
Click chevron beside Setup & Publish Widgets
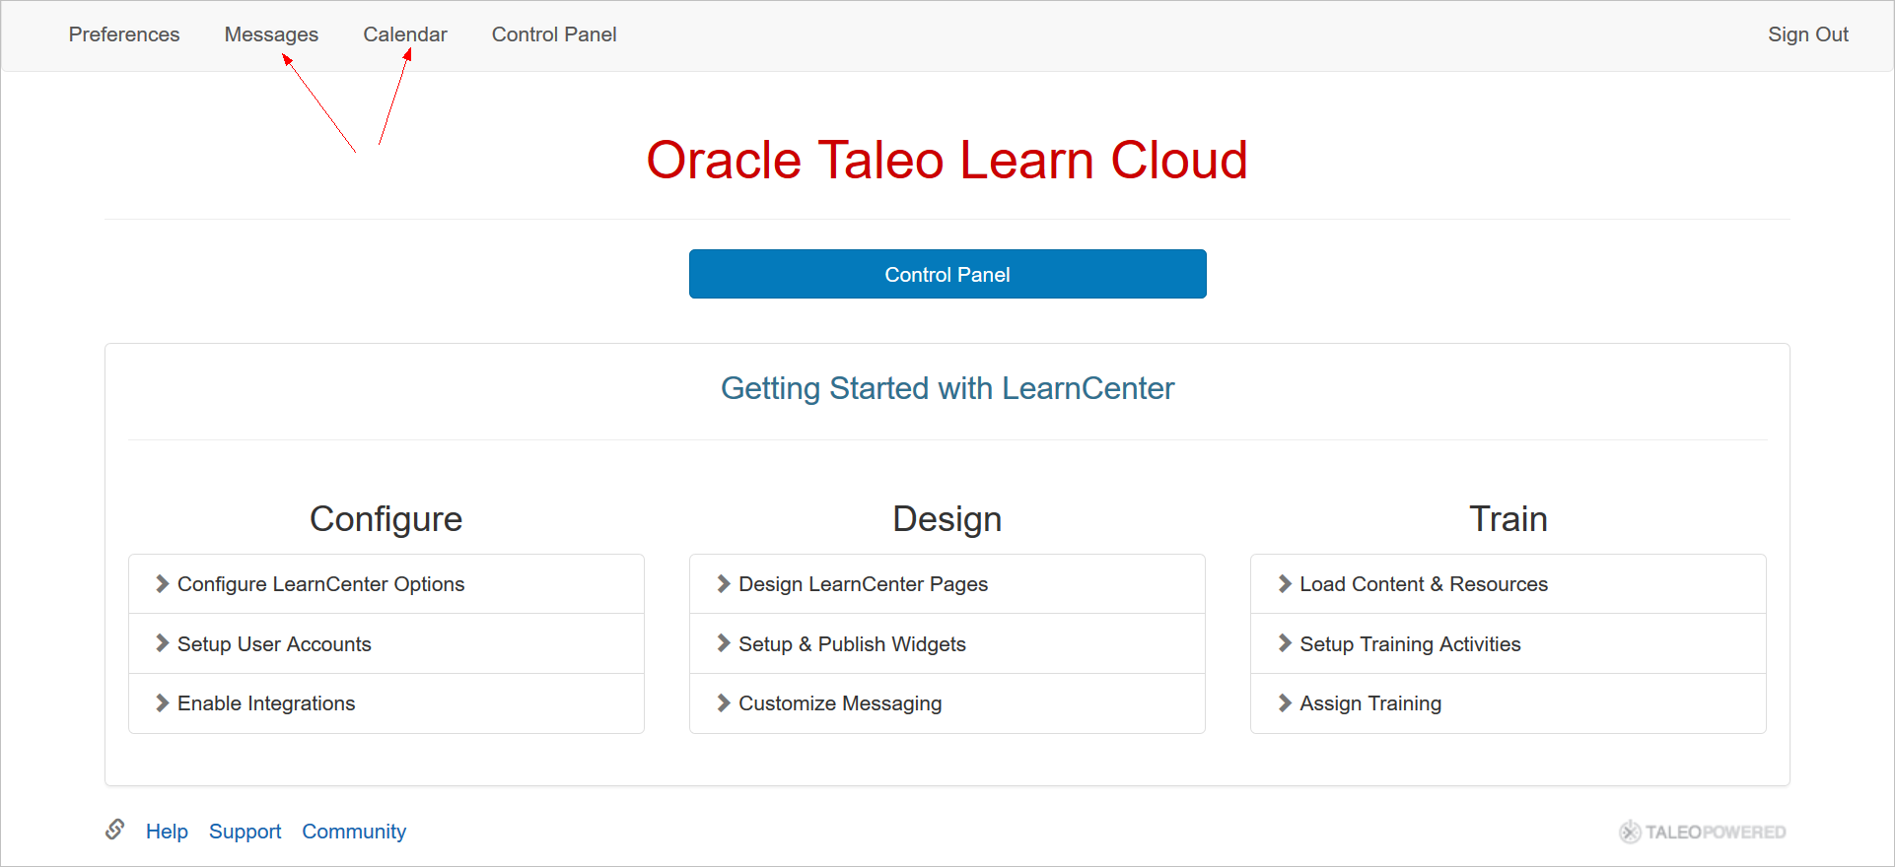(724, 643)
